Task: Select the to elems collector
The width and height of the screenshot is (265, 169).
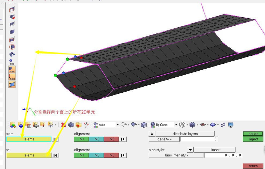Action: click(29, 155)
